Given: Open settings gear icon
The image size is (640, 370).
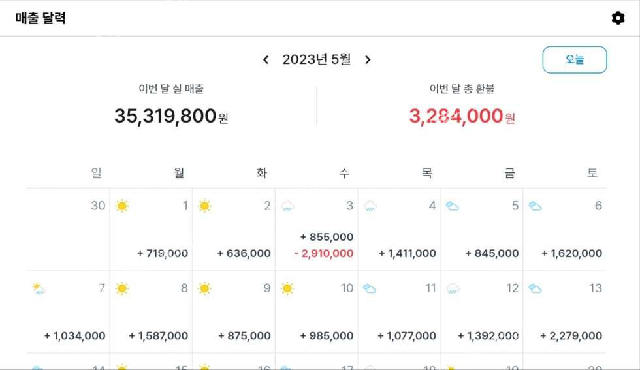Looking at the screenshot, I should point(618,18).
